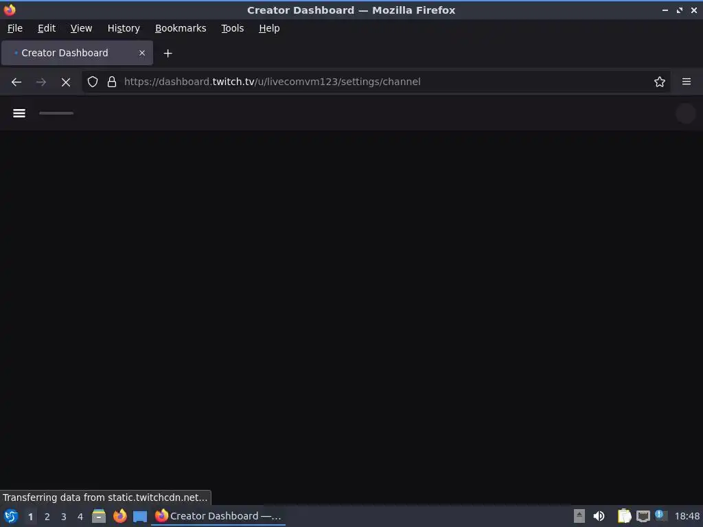Maximize the Firefox window
The image size is (703, 527).
tap(680, 10)
